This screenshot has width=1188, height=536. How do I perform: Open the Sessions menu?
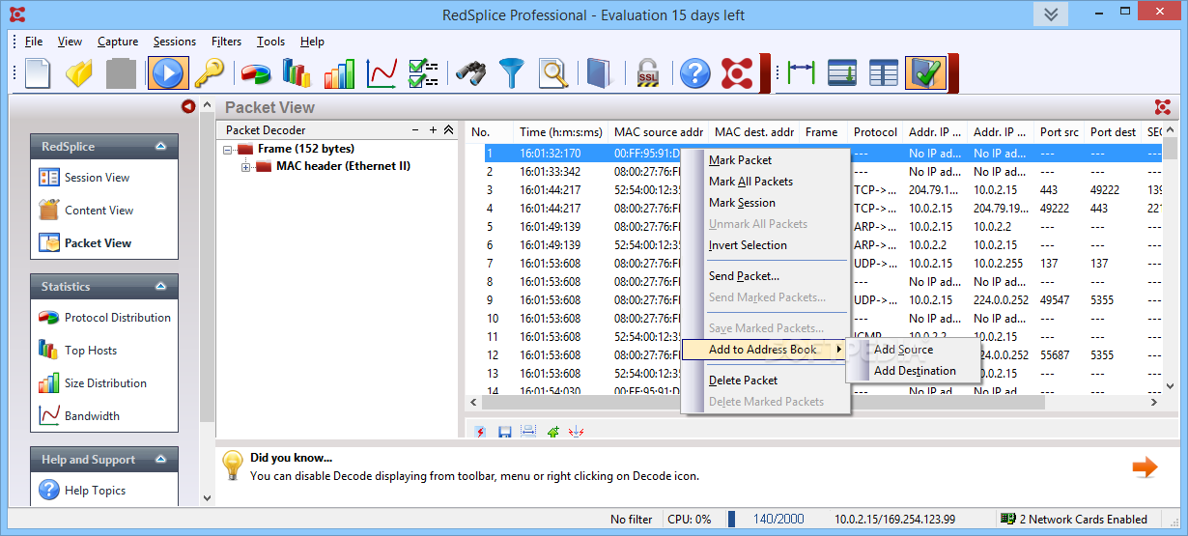(x=175, y=42)
